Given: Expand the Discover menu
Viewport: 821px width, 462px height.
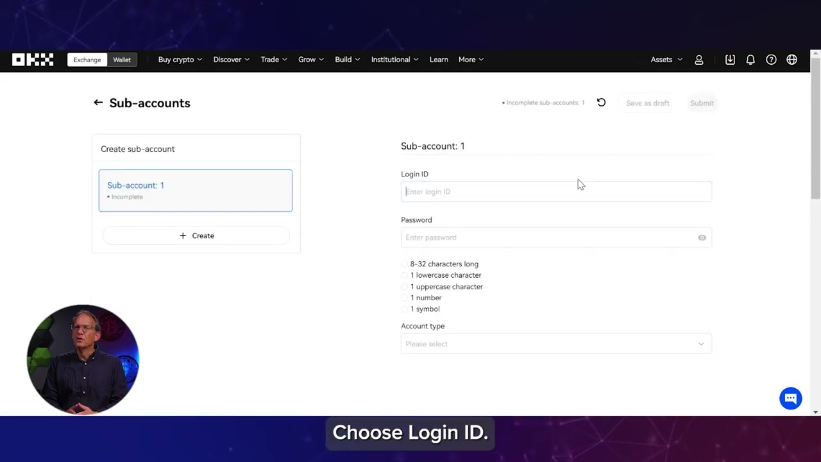Looking at the screenshot, I should click(232, 60).
